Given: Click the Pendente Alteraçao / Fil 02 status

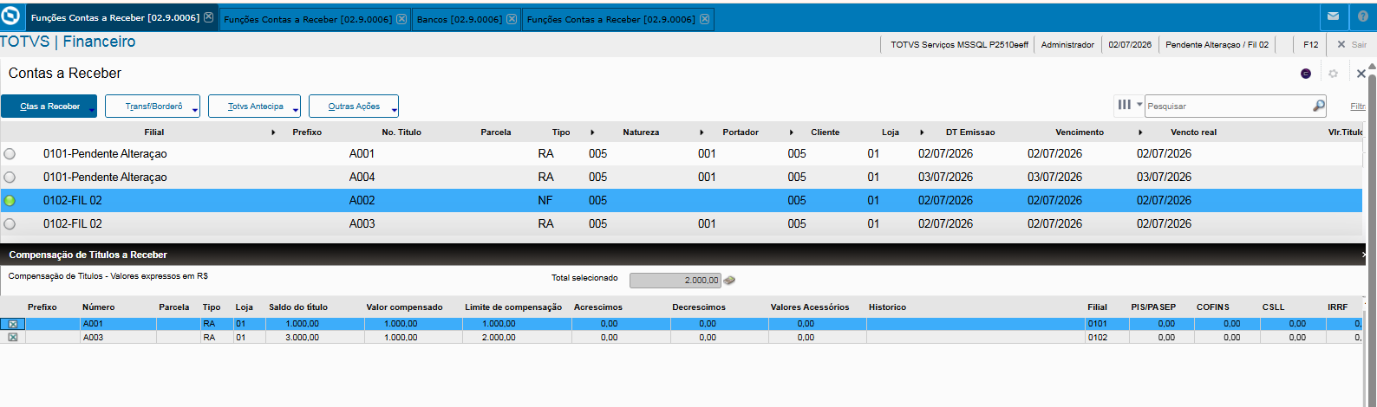Looking at the screenshot, I should 1217,44.
